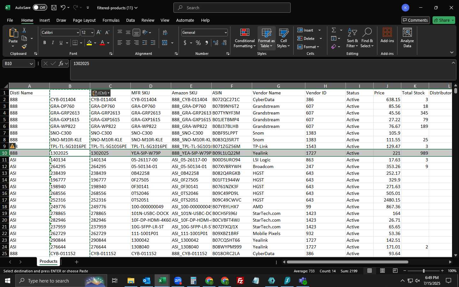
Task: Apply Center horizontal alignment
Action: point(128,43)
